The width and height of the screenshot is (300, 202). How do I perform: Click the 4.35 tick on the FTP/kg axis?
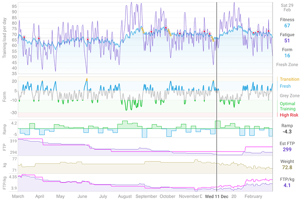(x=13, y=177)
